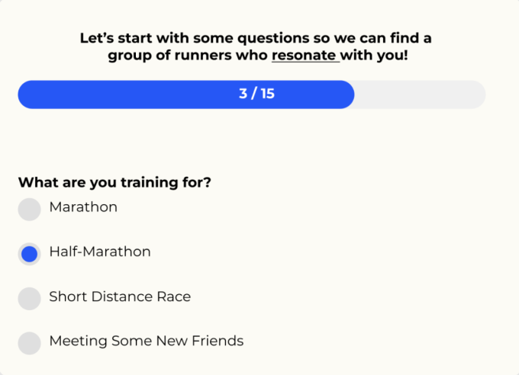Choose the Short Distance Race radio button
The height and width of the screenshot is (375, 519).
pos(29,299)
